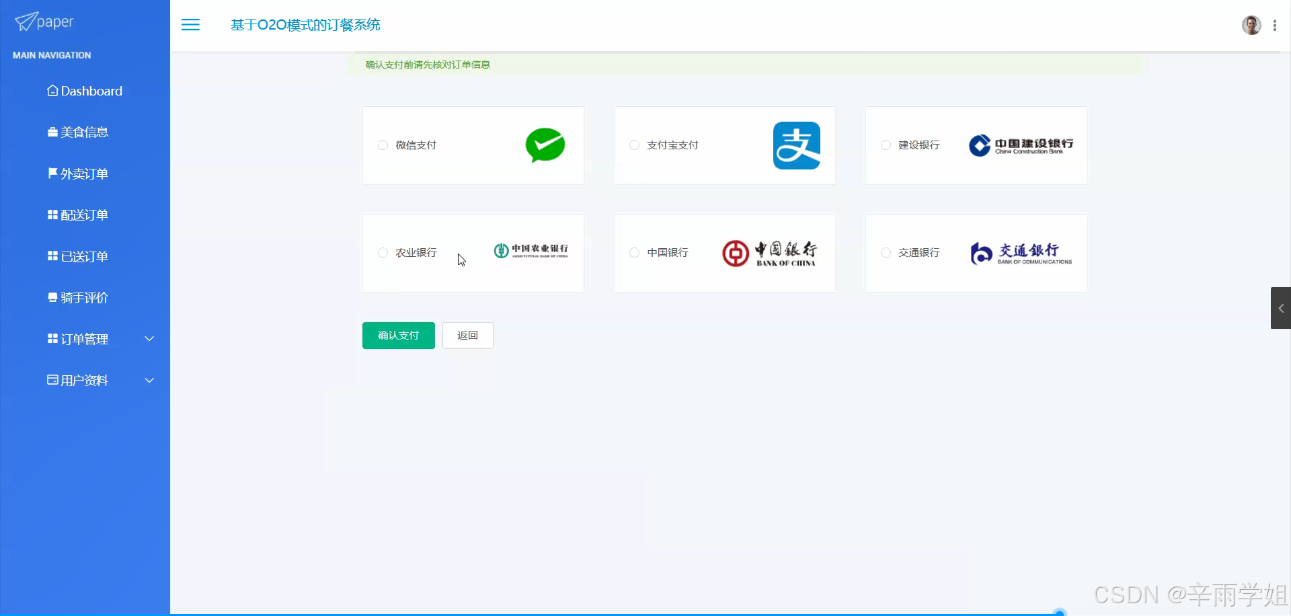Image resolution: width=1291 pixels, height=616 pixels.
Task: Click the 建设银行 label text
Action: click(x=918, y=145)
